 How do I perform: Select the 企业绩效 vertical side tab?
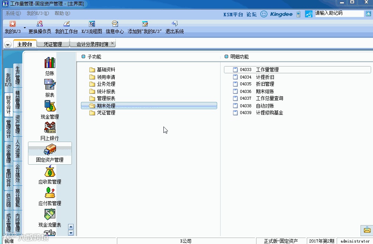pos(18,173)
